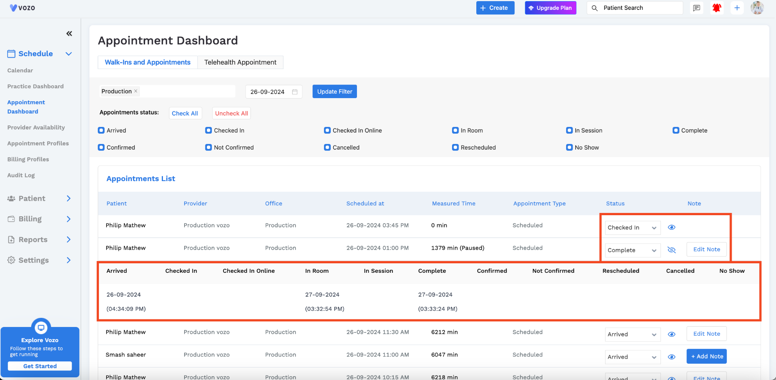Collapse the sidebar with double-chevron icon
776x380 pixels.
(x=69, y=34)
